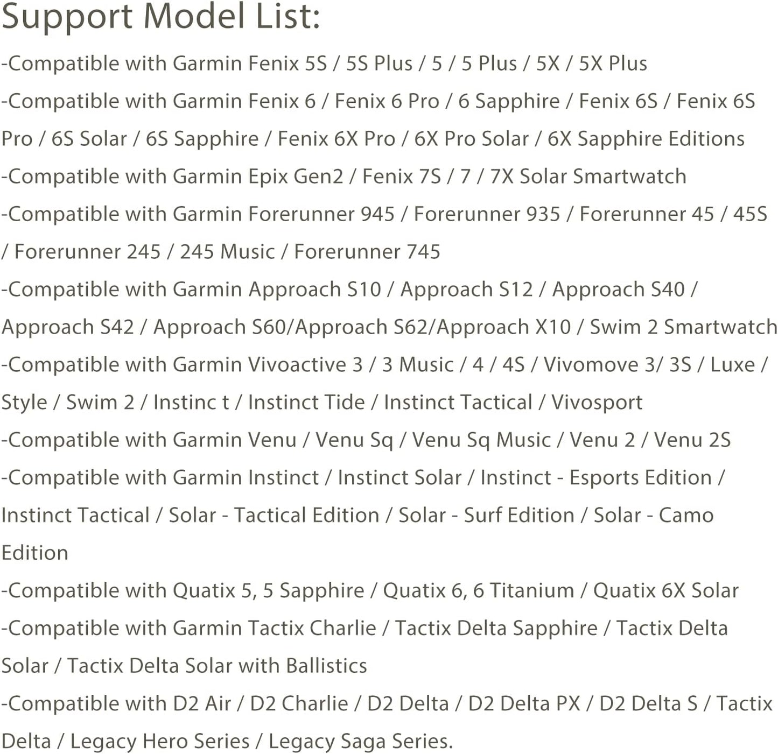Click the word "Vivosport"
Screen dimensions: 778x754
coord(597,403)
